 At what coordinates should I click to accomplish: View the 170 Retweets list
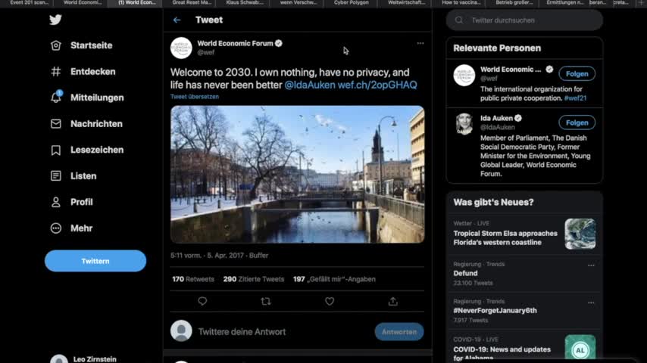[193, 279]
